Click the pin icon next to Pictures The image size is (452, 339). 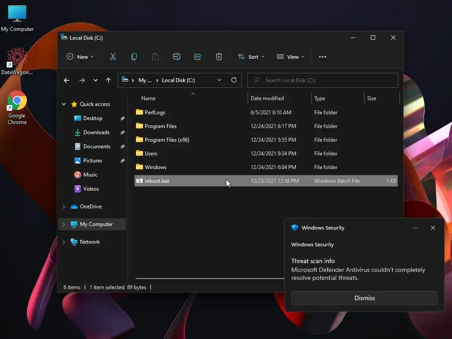pos(122,161)
